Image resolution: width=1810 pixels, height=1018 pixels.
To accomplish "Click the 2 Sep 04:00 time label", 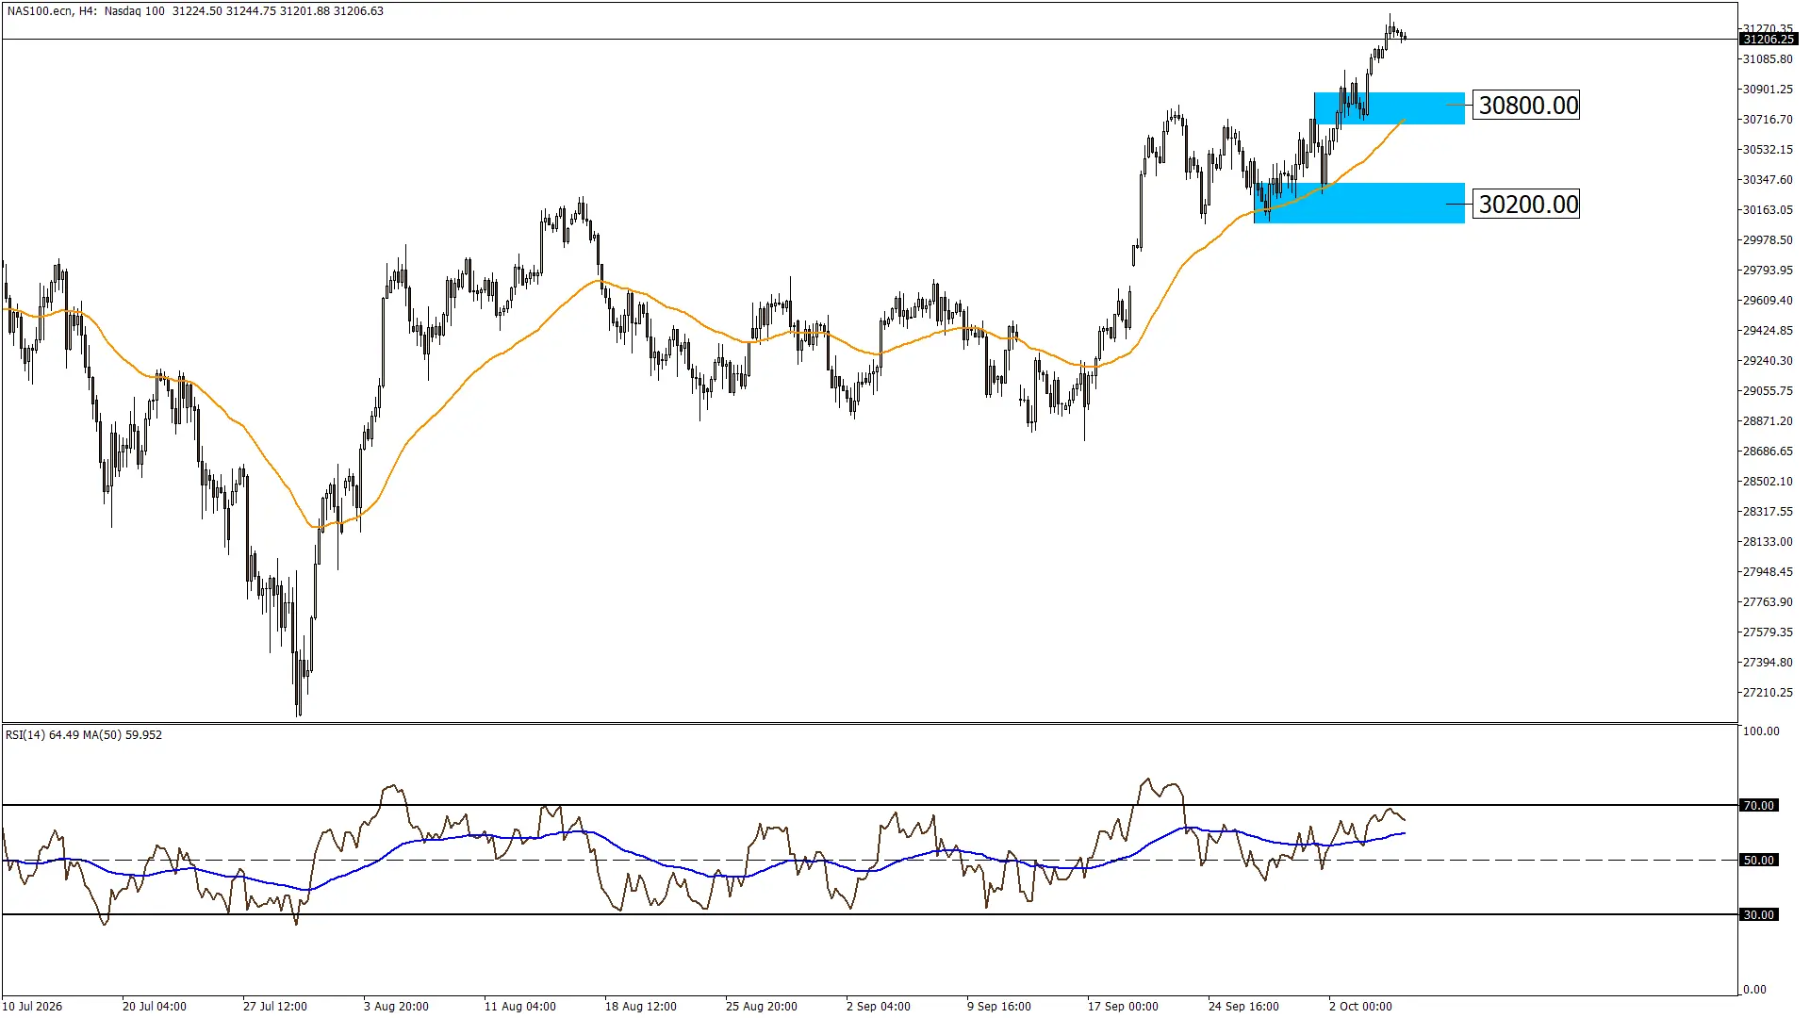I will (x=879, y=1006).
